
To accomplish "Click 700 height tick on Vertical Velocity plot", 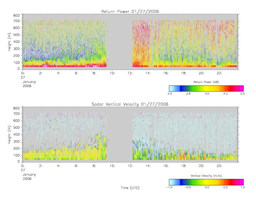I will click(x=16, y=113).
